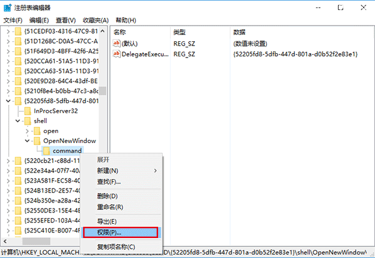Click folder icon of InProcServer32 key
The image size is (375, 258).
point(27,111)
